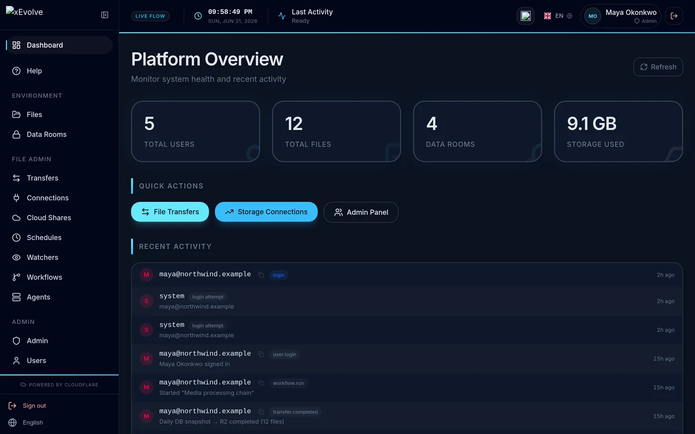The width and height of the screenshot is (695, 434).
Task: Click the logout icon in header
Action: (x=674, y=16)
